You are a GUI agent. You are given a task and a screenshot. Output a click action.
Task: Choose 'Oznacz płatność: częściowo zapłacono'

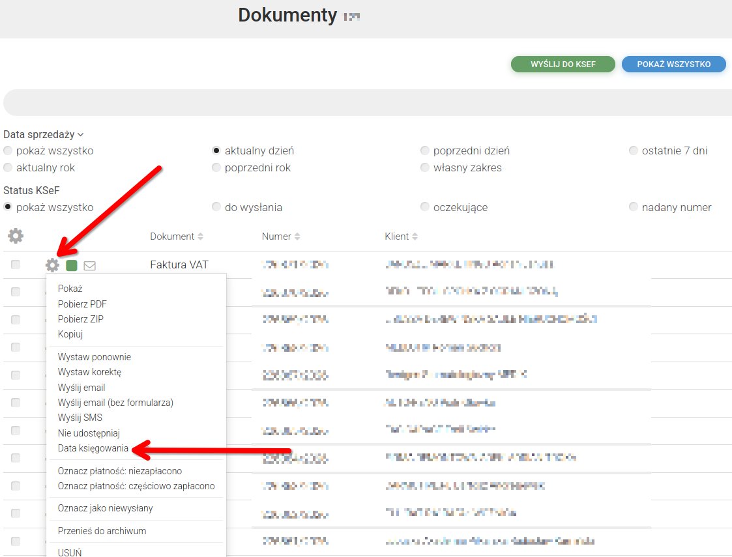(136, 486)
